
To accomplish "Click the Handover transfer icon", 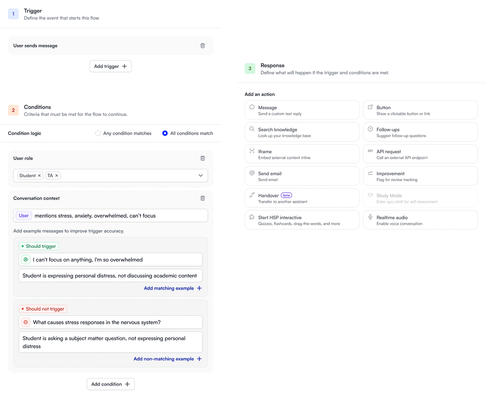I will coord(252,195).
